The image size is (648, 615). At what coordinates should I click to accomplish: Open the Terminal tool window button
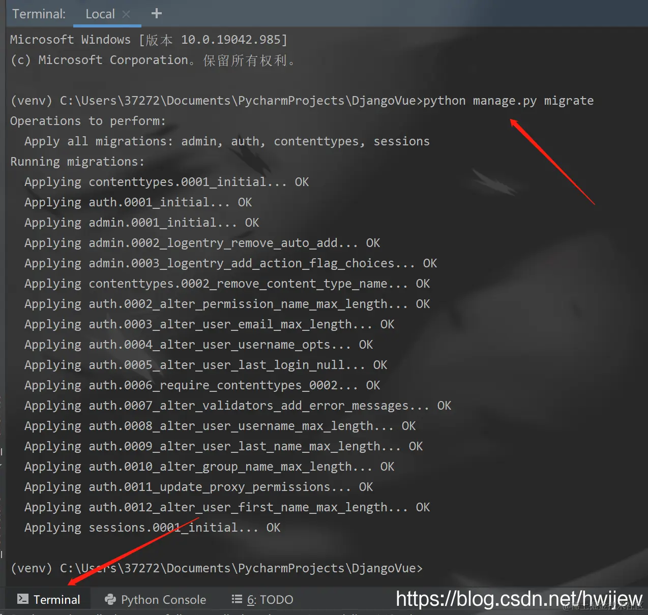(48, 599)
